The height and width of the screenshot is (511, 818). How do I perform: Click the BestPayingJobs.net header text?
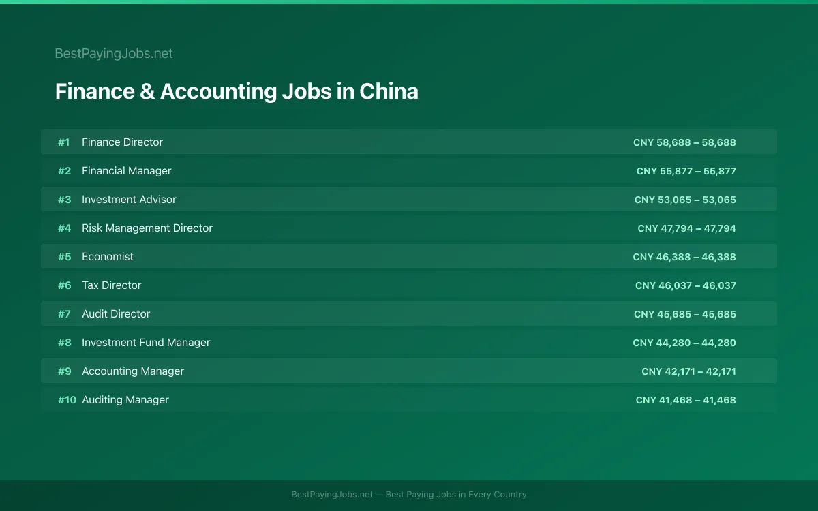coord(114,53)
